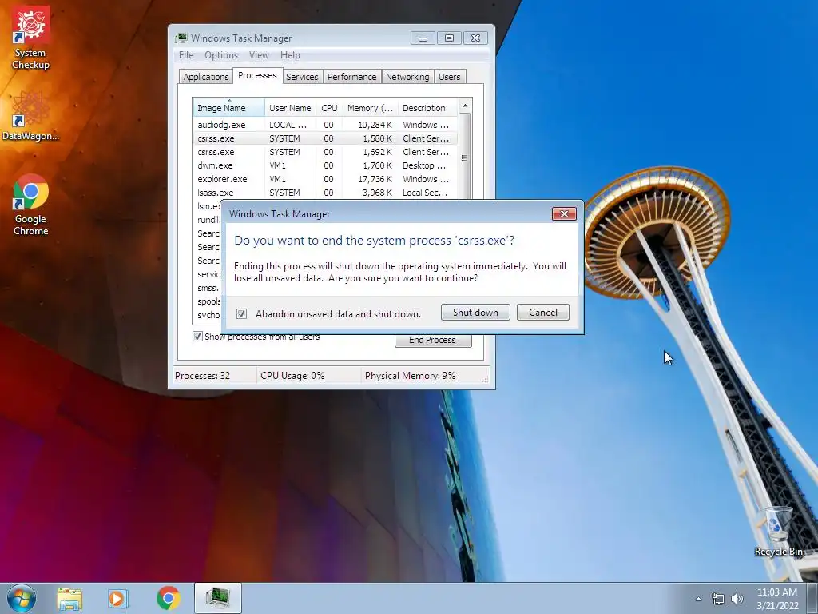
Task: Click the process list scroll up arrow
Action: (x=465, y=106)
